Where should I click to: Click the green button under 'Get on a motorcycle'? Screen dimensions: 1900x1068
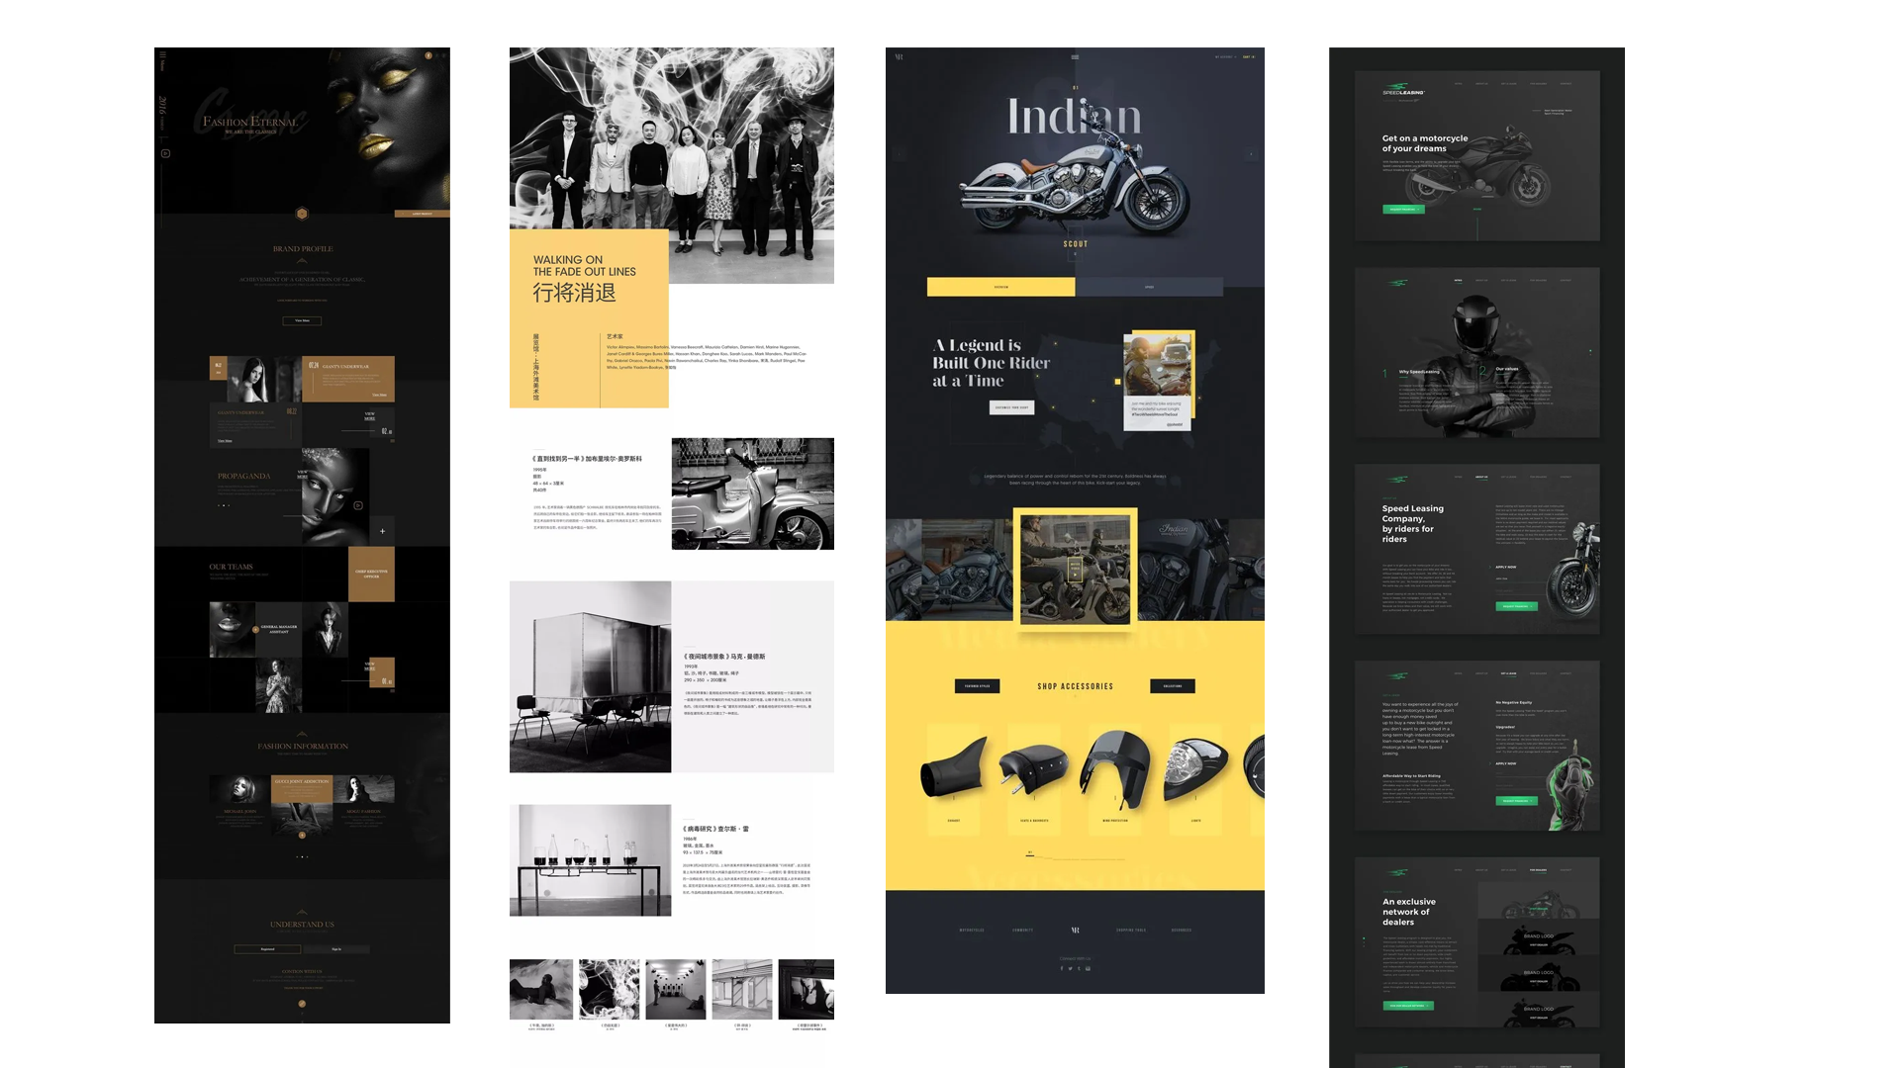pos(1403,210)
